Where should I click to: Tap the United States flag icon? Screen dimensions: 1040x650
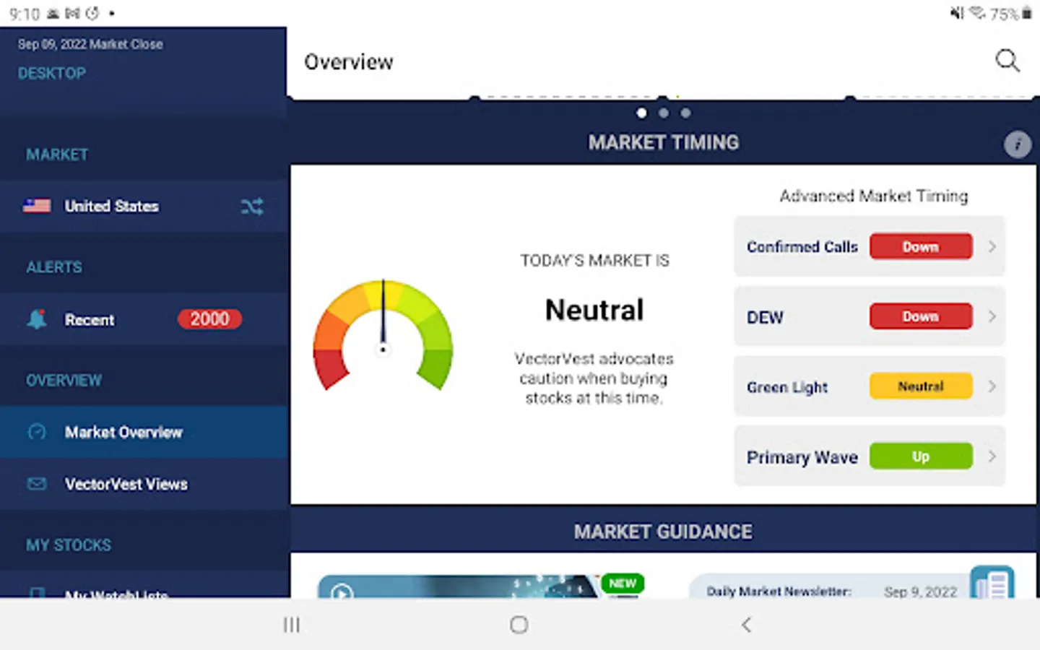[36, 206]
